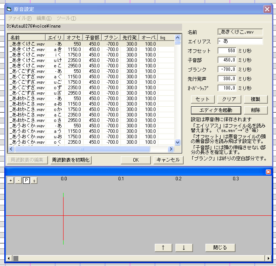276x266 pixels.
Task: Click the 名前 column header
Action: (27, 38)
